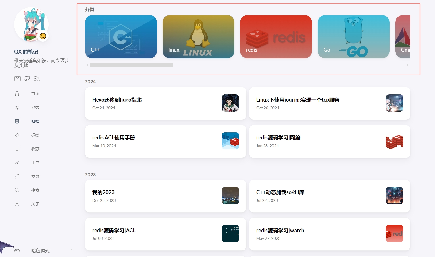The height and width of the screenshot is (257, 435).
Task: Click thumbnail of redis源码学习|网络 post
Action: (394, 141)
